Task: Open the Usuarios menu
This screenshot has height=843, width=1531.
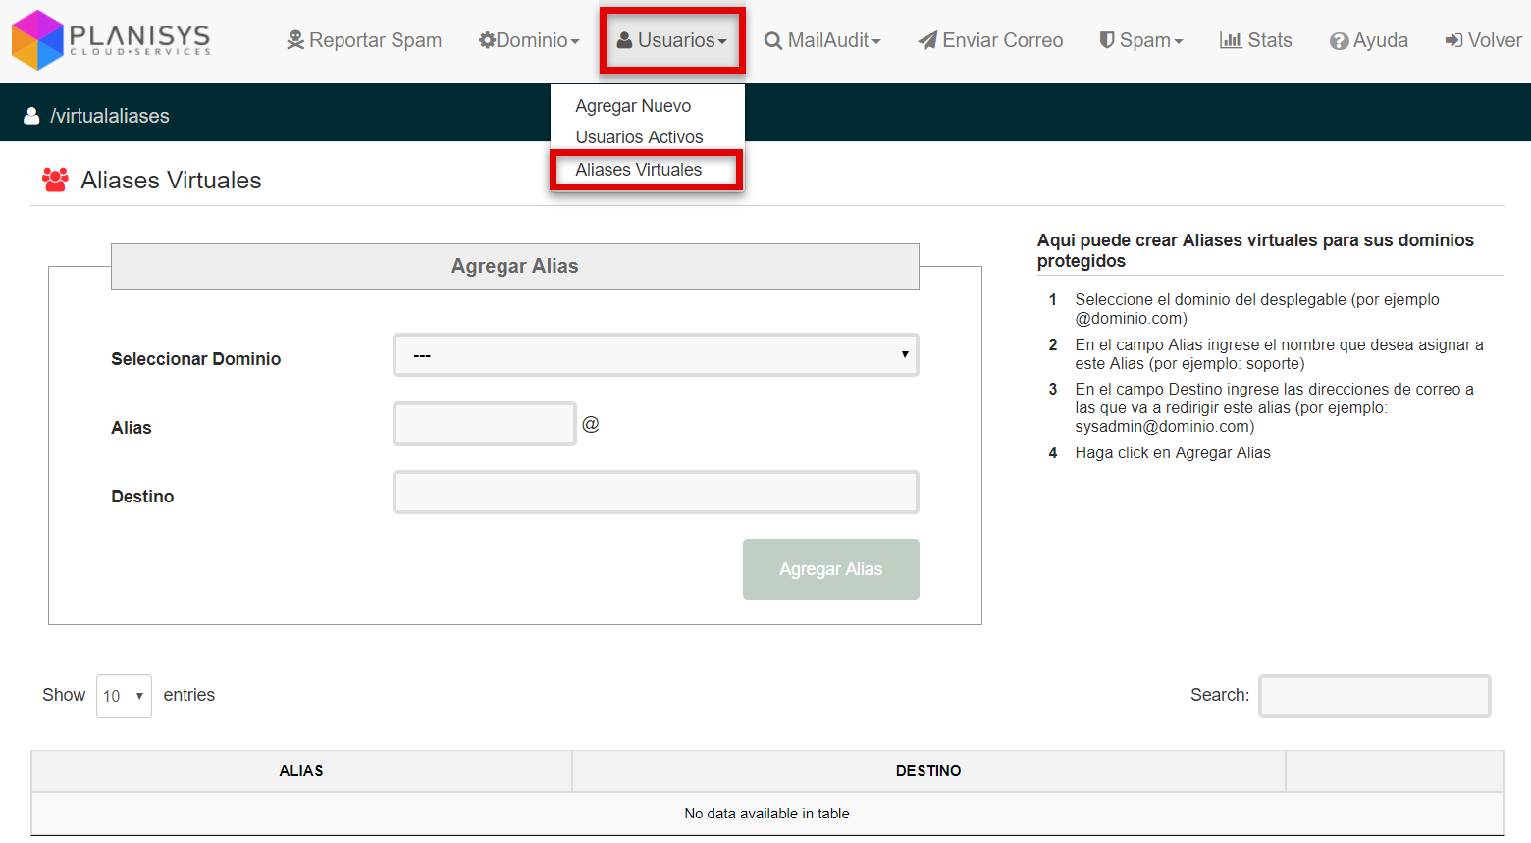Action: pos(672,40)
